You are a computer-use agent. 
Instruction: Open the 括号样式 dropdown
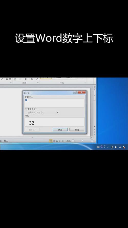click(58, 113)
